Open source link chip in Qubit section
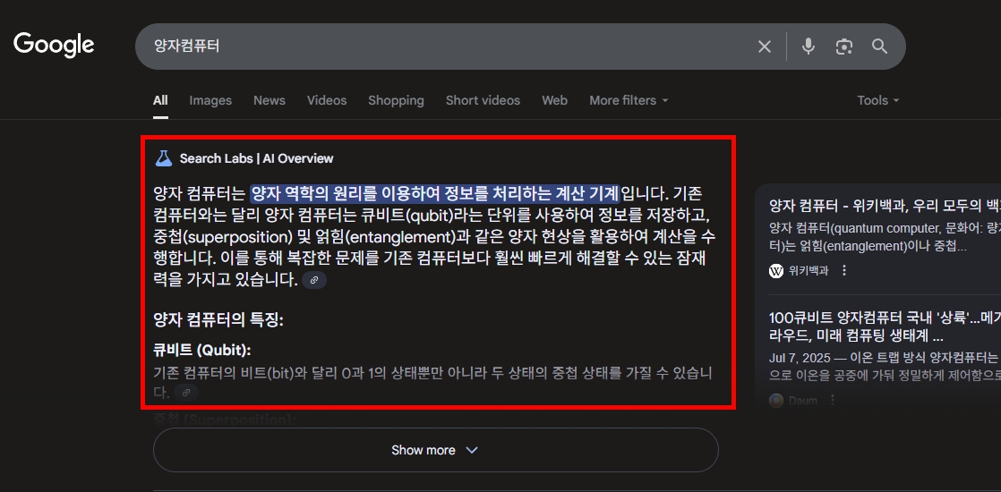The height and width of the screenshot is (492, 1001). click(185, 393)
